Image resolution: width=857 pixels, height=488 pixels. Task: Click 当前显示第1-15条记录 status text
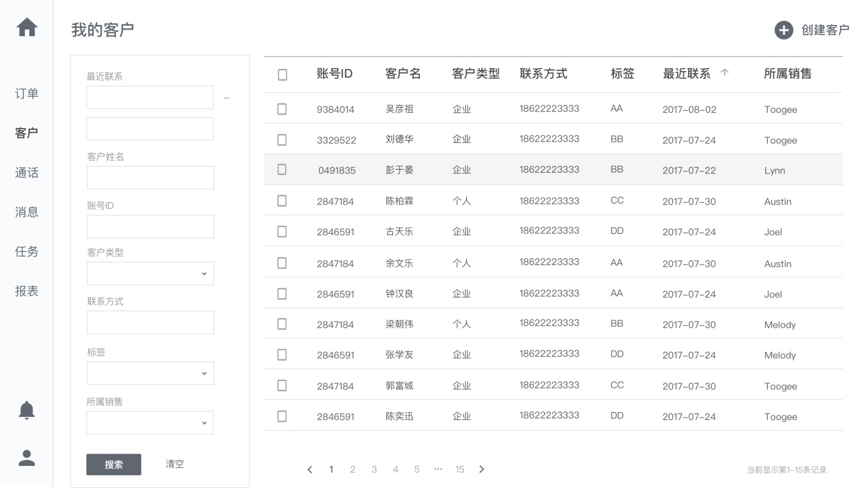pyautogui.click(x=787, y=470)
